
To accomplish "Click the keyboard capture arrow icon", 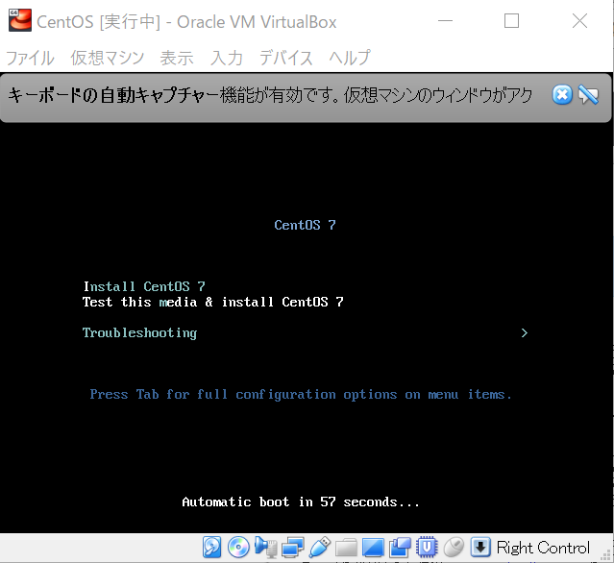I will pos(480,547).
